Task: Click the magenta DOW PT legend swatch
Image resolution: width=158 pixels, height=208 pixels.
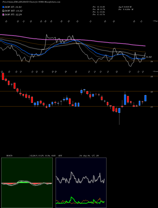Action: (x=3, y=14)
